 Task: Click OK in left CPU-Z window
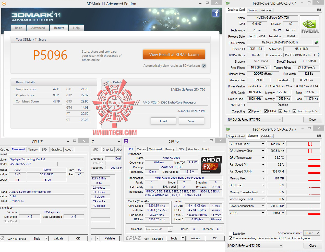tap(78, 238)
